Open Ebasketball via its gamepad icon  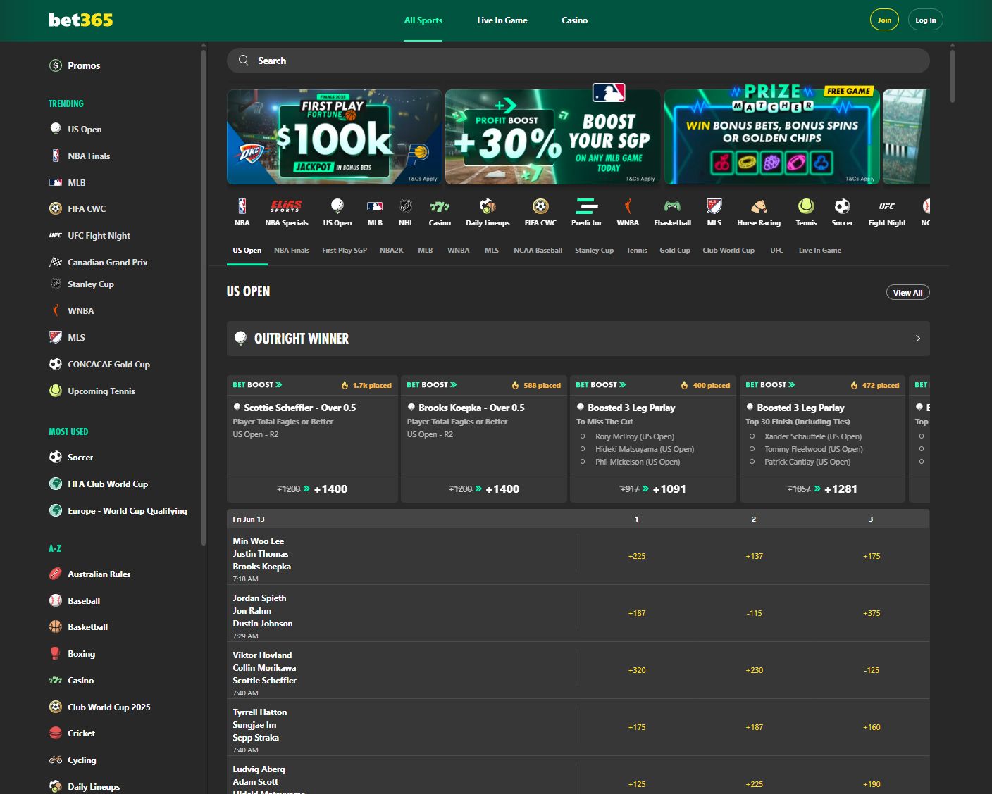click(671, 211)
